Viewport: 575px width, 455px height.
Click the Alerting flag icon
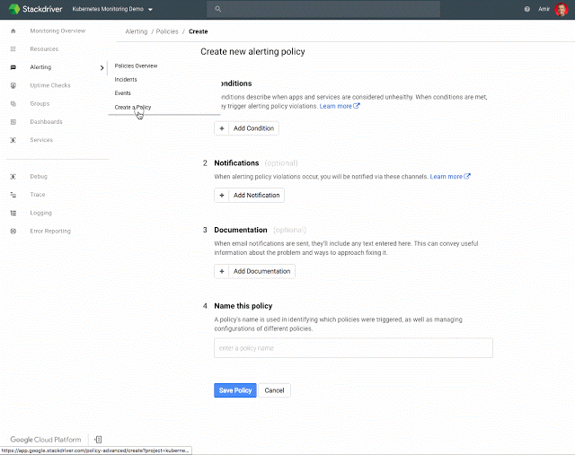pos(13,67)
